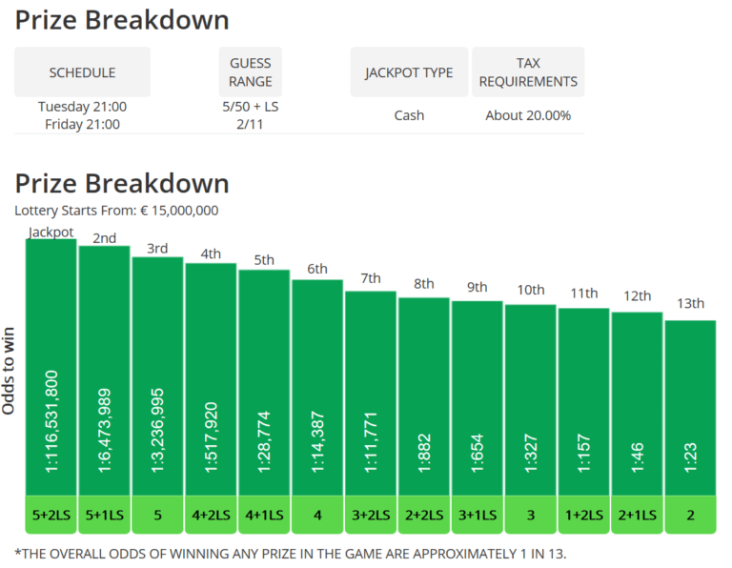
Task: Click the Jackpot bar showing 1:116,531,800
Action: (x=51, y=367)
